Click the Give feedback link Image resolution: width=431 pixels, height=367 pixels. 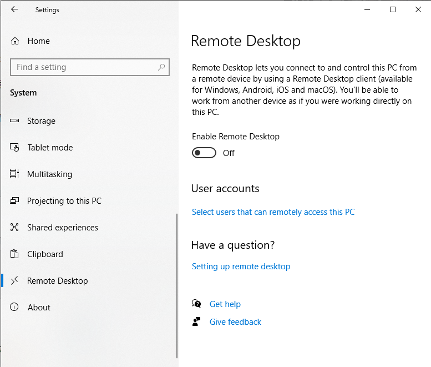click(x=235, y=322)
